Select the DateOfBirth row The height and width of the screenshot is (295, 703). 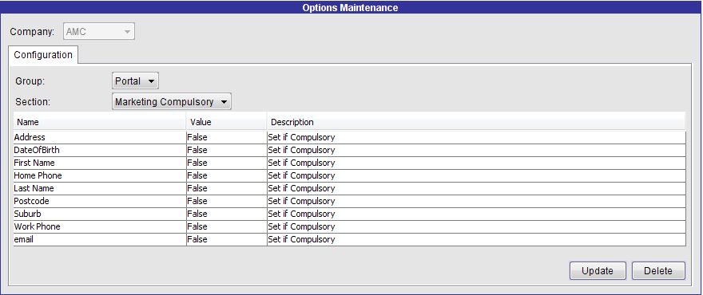349,150
